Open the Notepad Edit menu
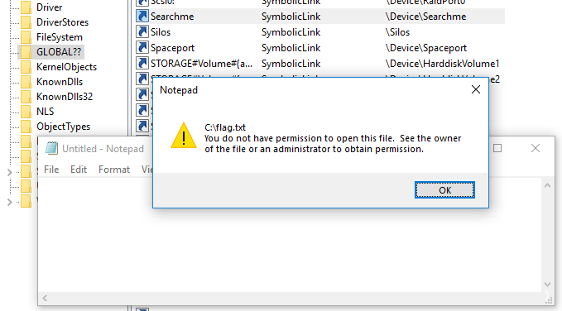 point(79,170)
